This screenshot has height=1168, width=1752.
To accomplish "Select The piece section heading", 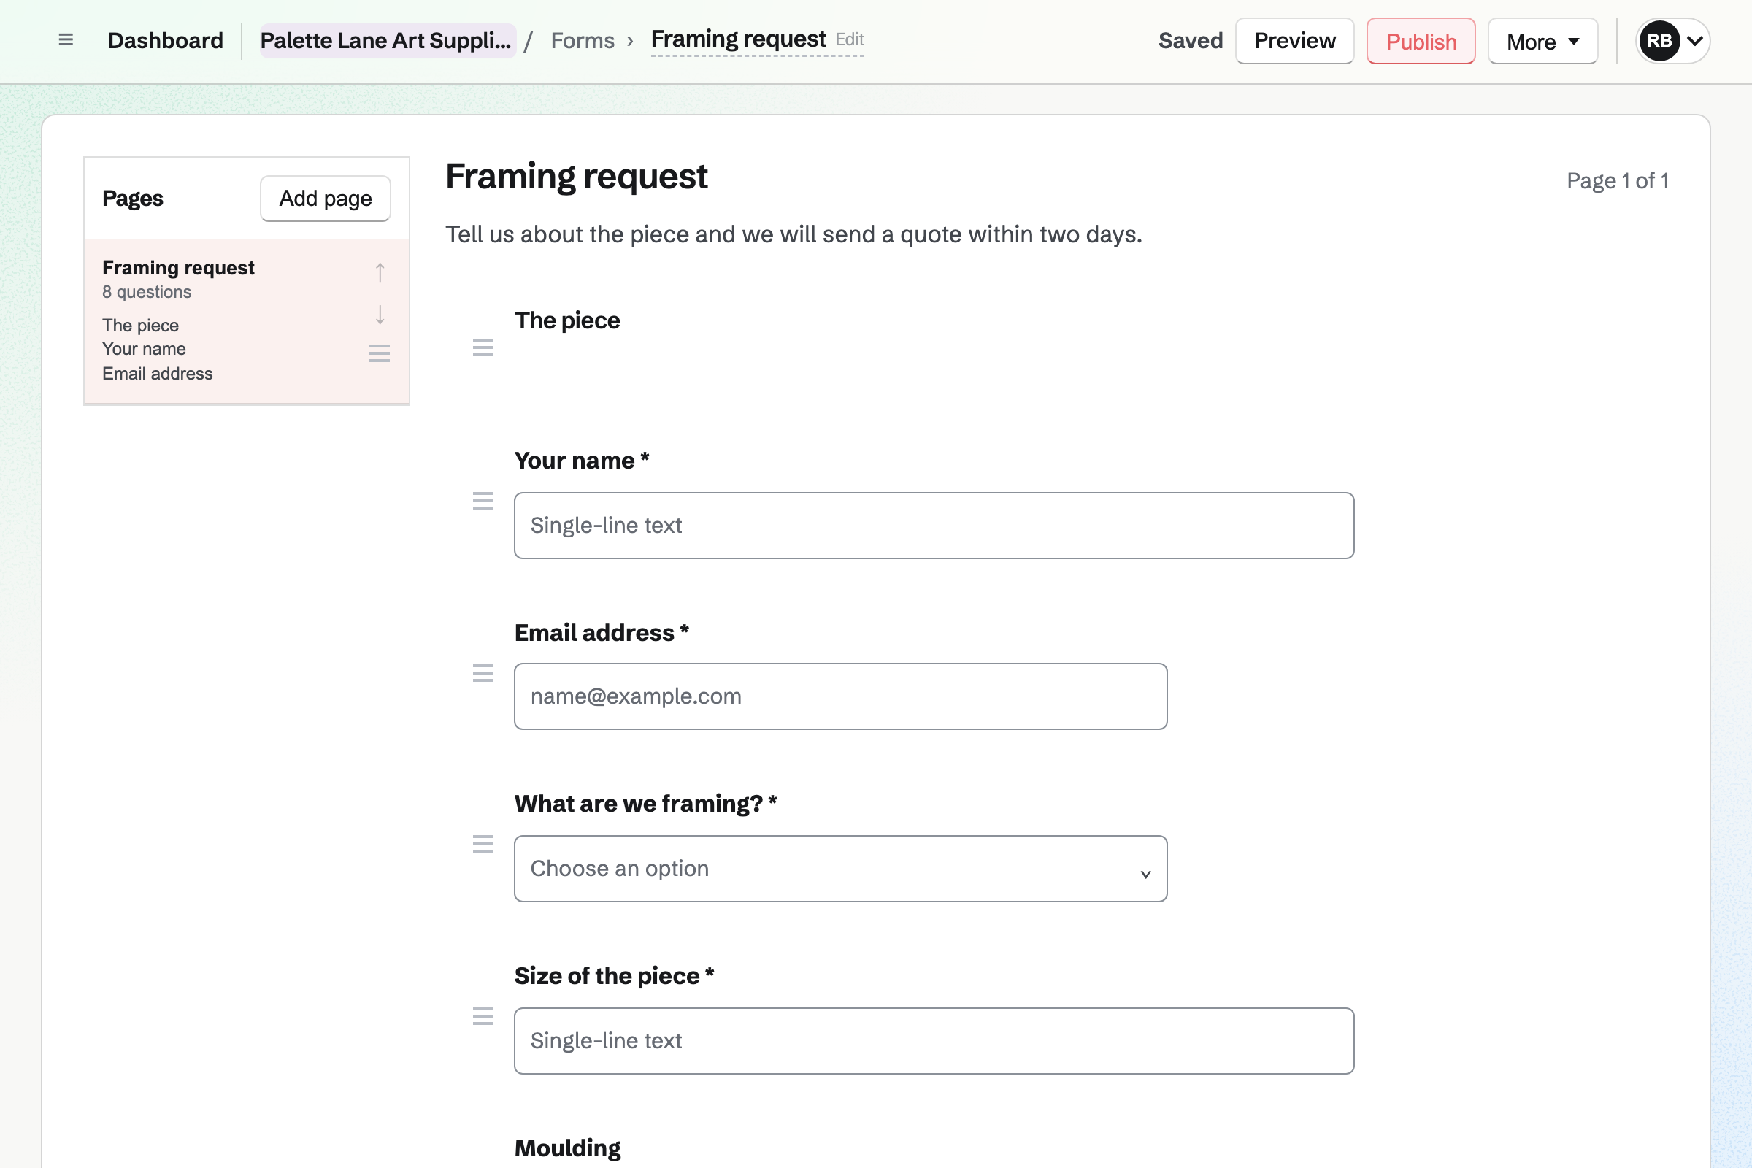I will click(567, 320).
